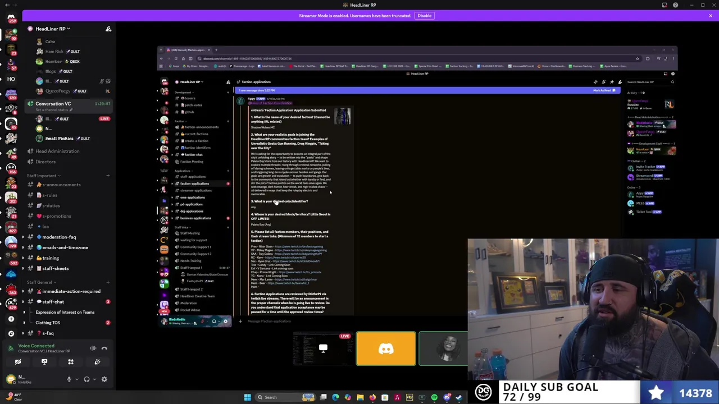Screen dimensions: 719x404
Task: Open the Expression of Interest on Teams thread
Action: (65, 312)
